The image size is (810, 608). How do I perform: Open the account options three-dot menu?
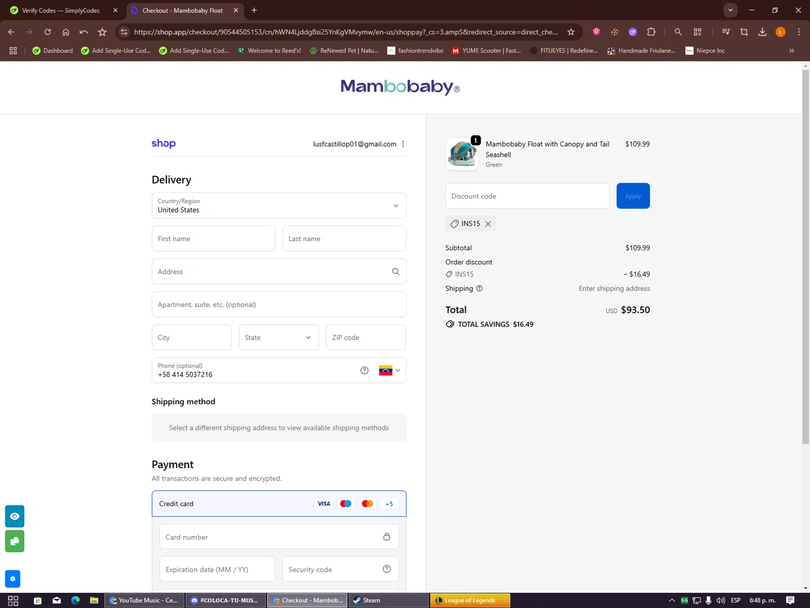403,144
